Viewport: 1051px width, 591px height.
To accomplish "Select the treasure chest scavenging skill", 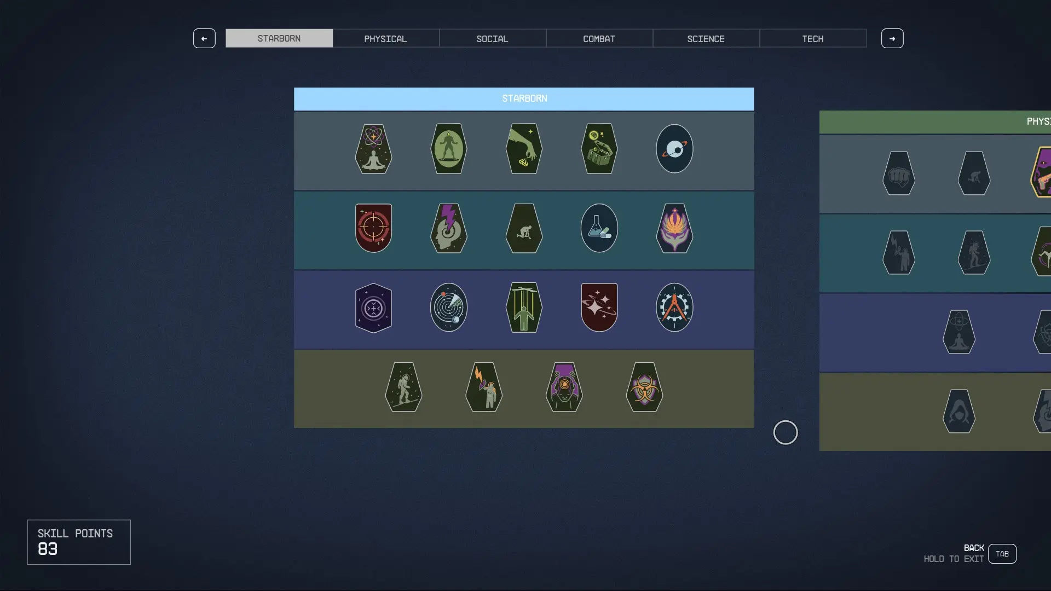I will (x=599, y=149).
